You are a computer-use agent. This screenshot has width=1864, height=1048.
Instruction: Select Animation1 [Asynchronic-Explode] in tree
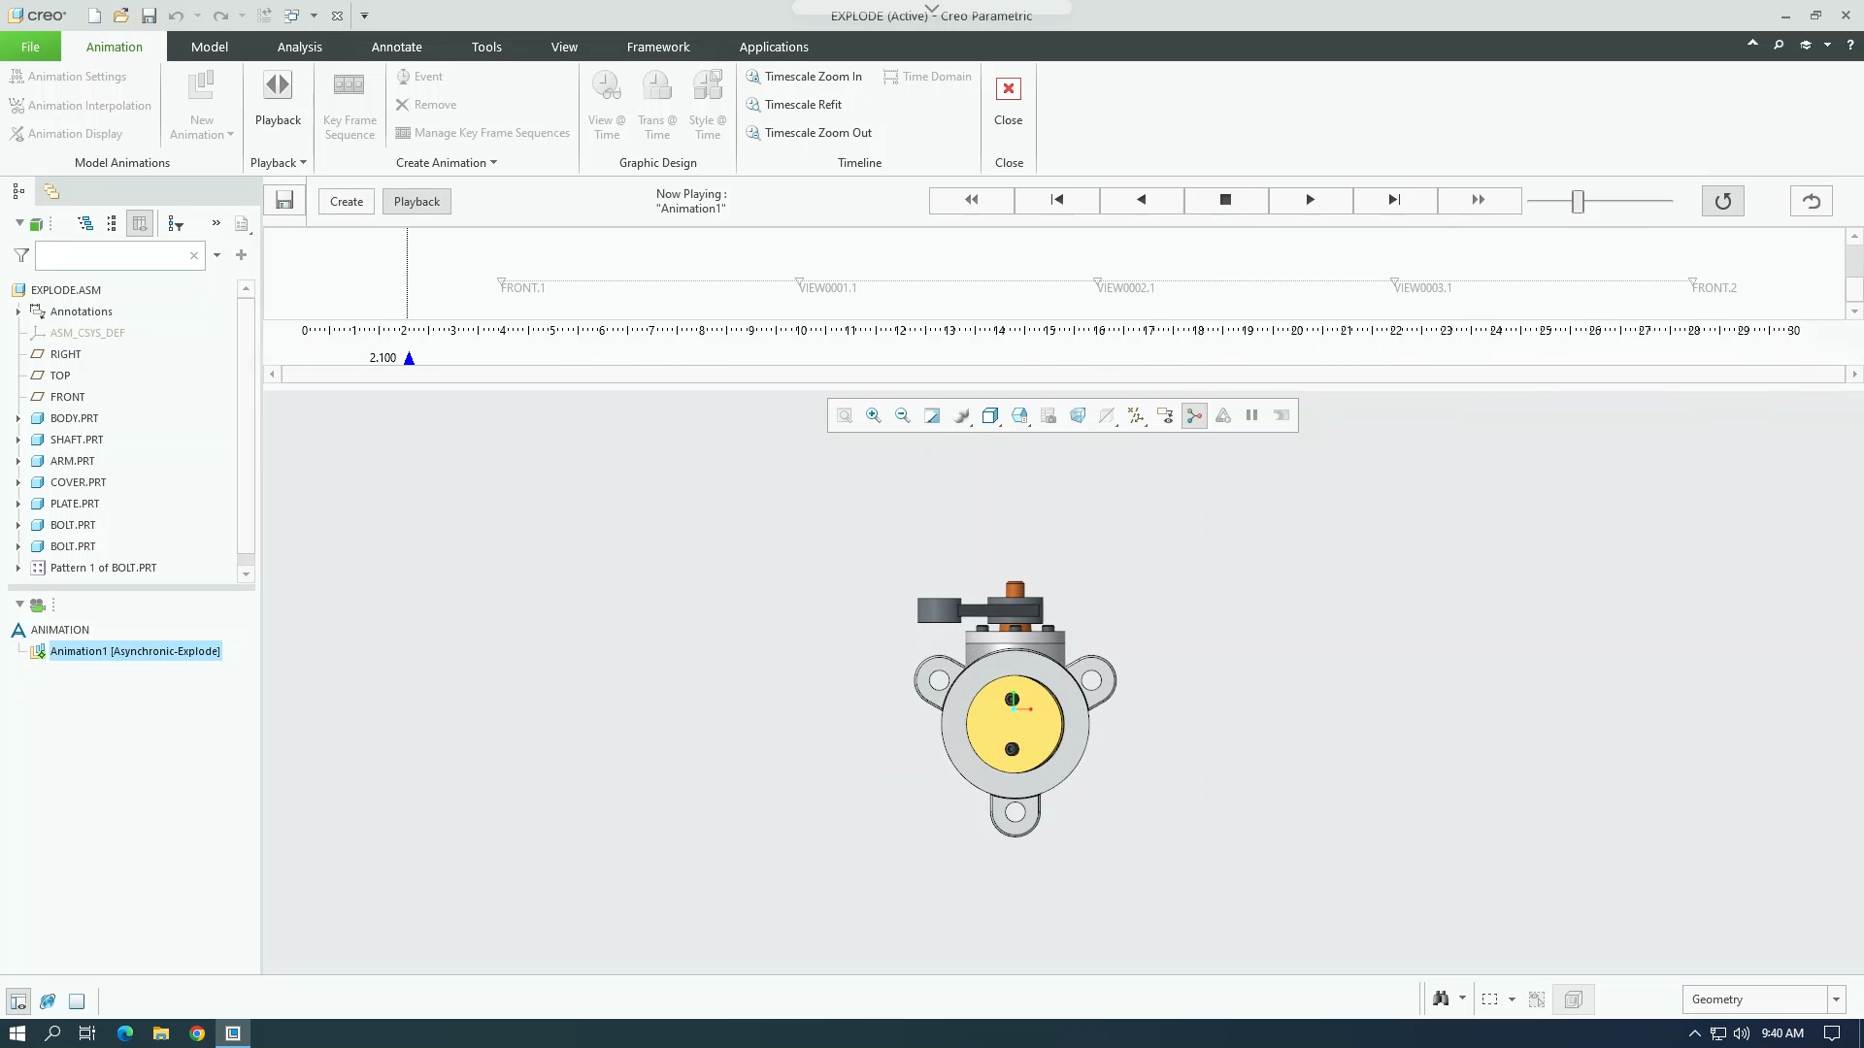click(135, 651)
